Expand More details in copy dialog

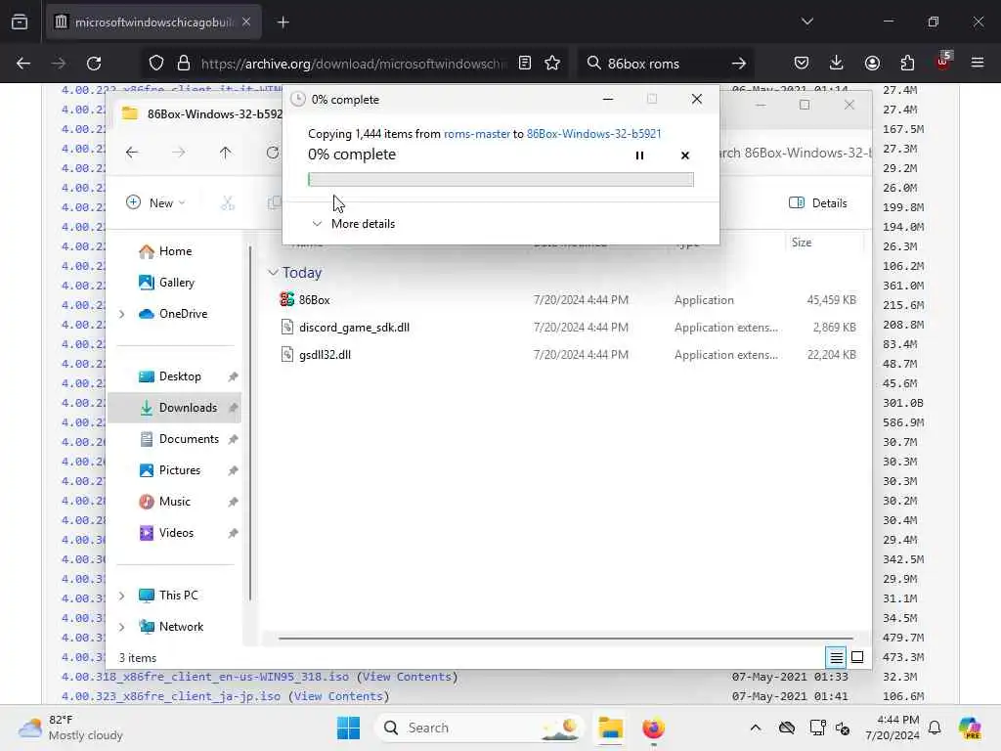point(354,224)
